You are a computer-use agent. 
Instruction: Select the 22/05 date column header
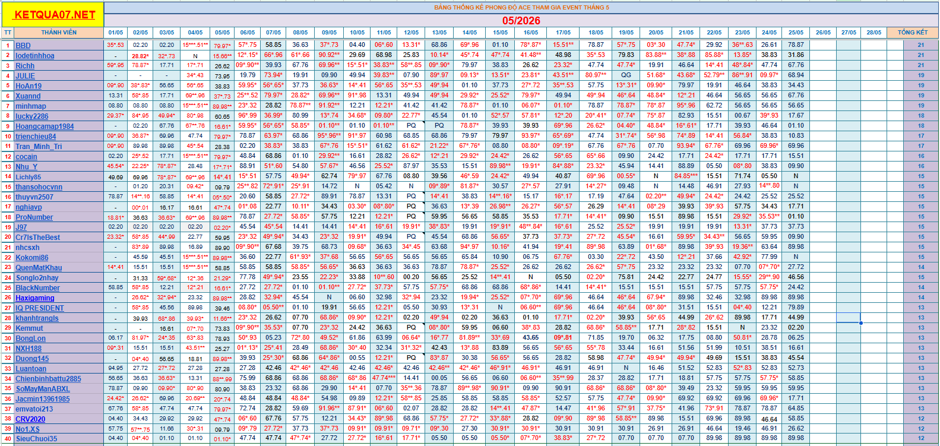point(714,33)
